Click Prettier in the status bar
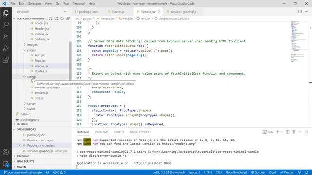Image resolution: width=312 pixels, height=175 pixels. tap(287, 172)
